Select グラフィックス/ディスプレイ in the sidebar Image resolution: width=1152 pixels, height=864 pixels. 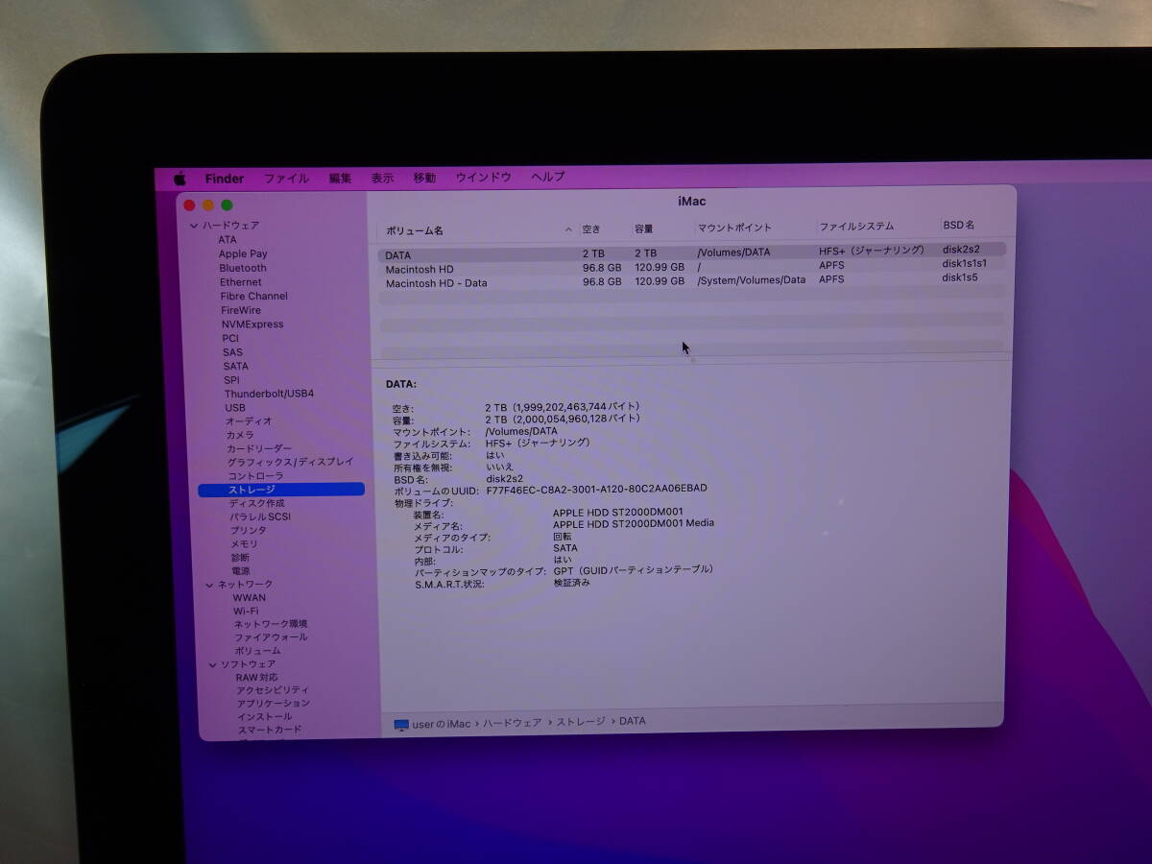[291, 462]
